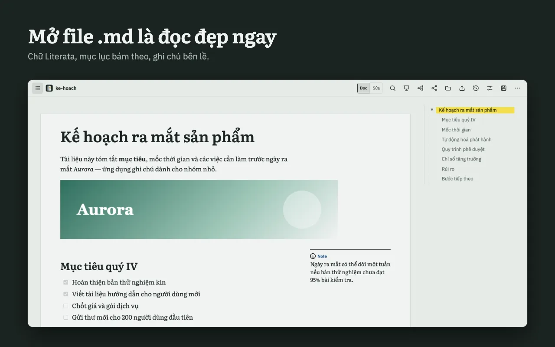Switch to Sửa editing mode
The image size is (555, 347).
[376, 88]
